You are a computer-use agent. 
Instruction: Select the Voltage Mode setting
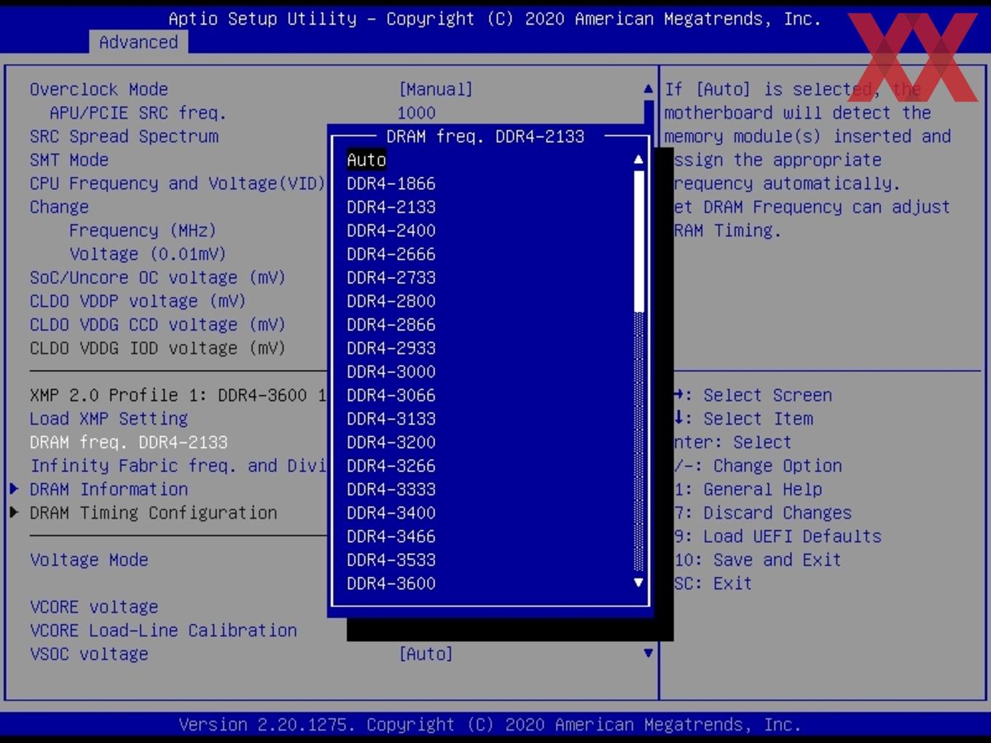click(89, 560)
